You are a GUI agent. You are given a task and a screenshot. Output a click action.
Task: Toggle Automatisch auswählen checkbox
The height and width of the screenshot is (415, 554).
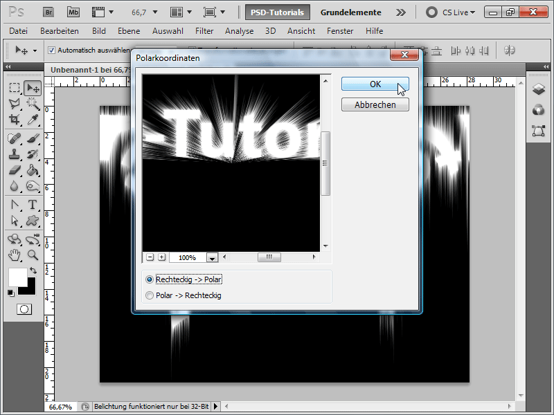(51, 50)
